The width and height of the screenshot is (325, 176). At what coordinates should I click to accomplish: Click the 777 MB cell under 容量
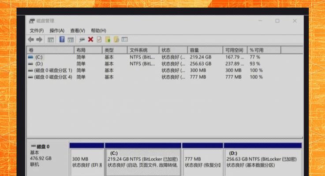[x=198, y=77]
